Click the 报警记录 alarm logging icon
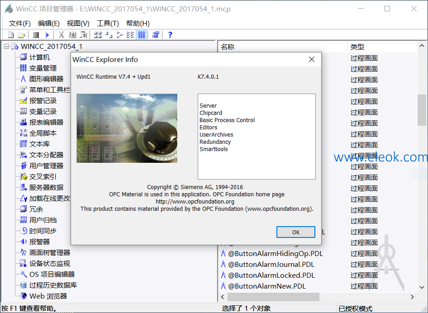 coord(24,101)
